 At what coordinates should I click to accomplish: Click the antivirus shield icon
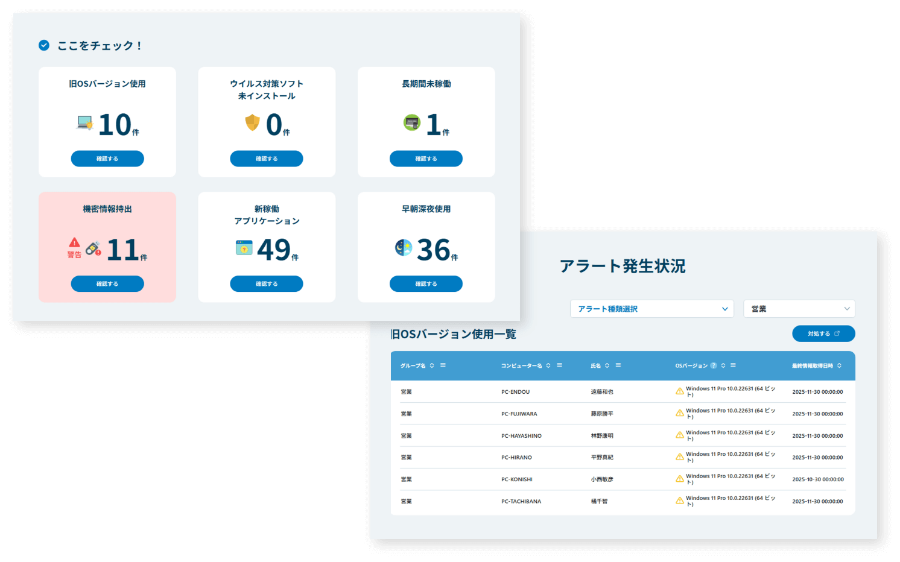tap(252, 122)
